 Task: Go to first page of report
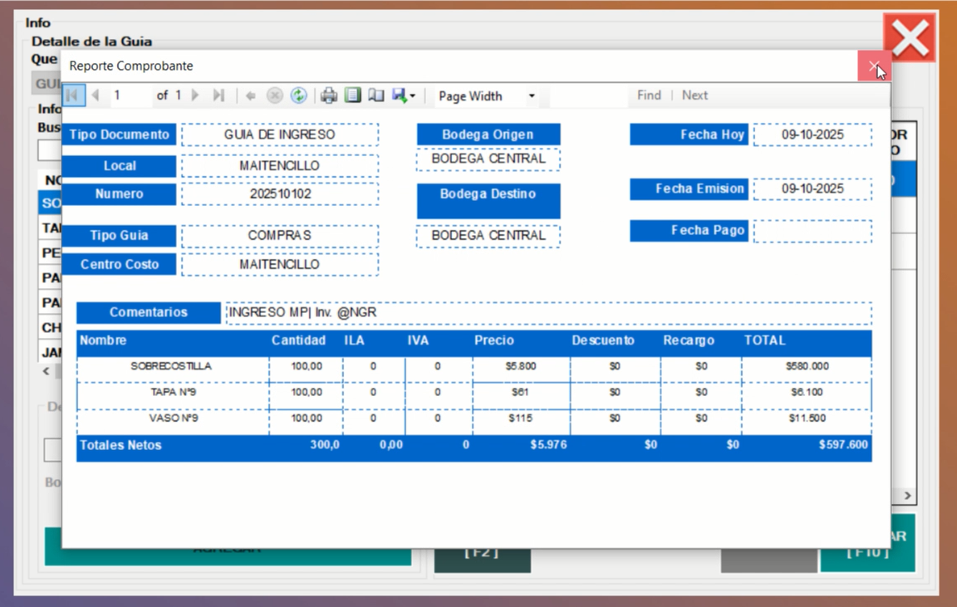coord(72,95)
